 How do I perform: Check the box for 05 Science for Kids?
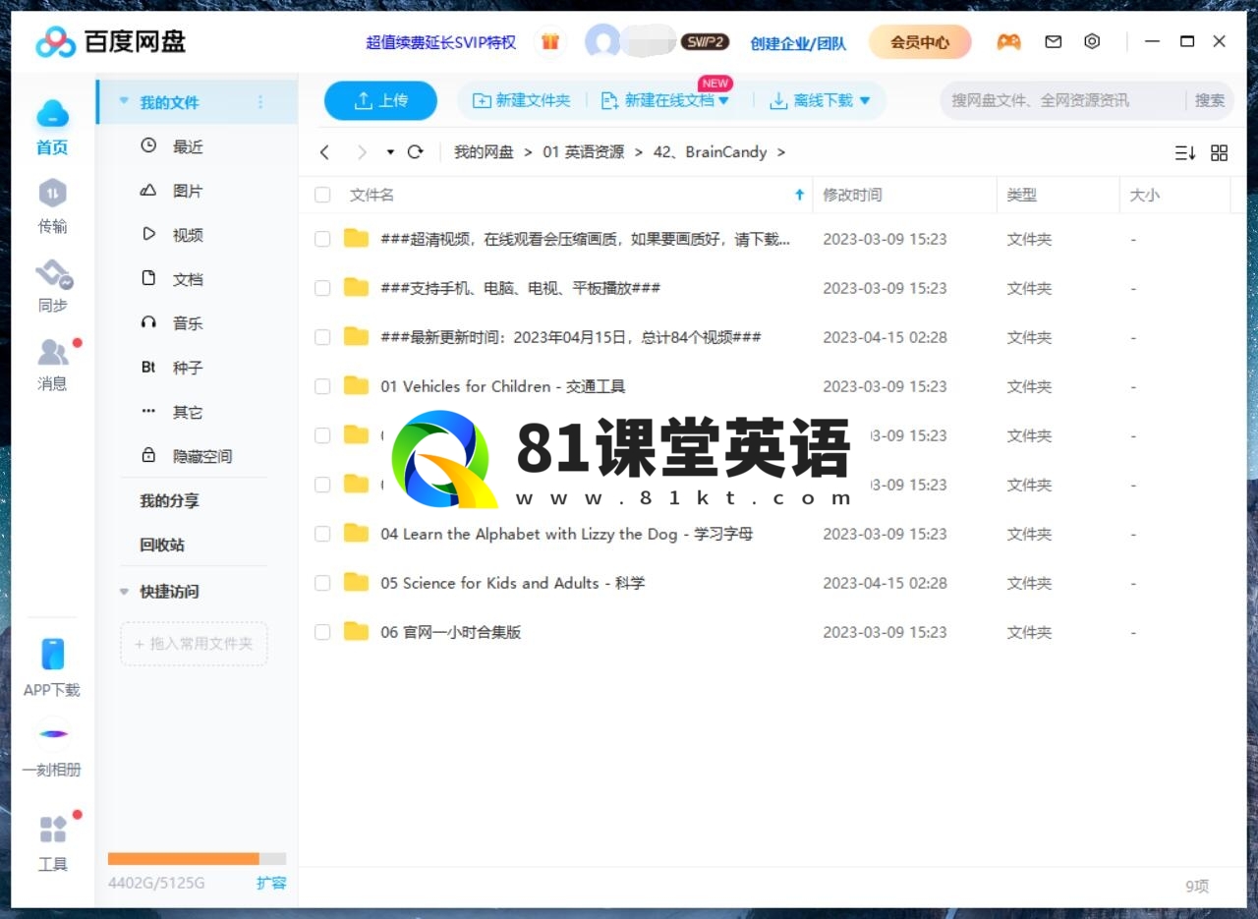click(x=322, y=583)
